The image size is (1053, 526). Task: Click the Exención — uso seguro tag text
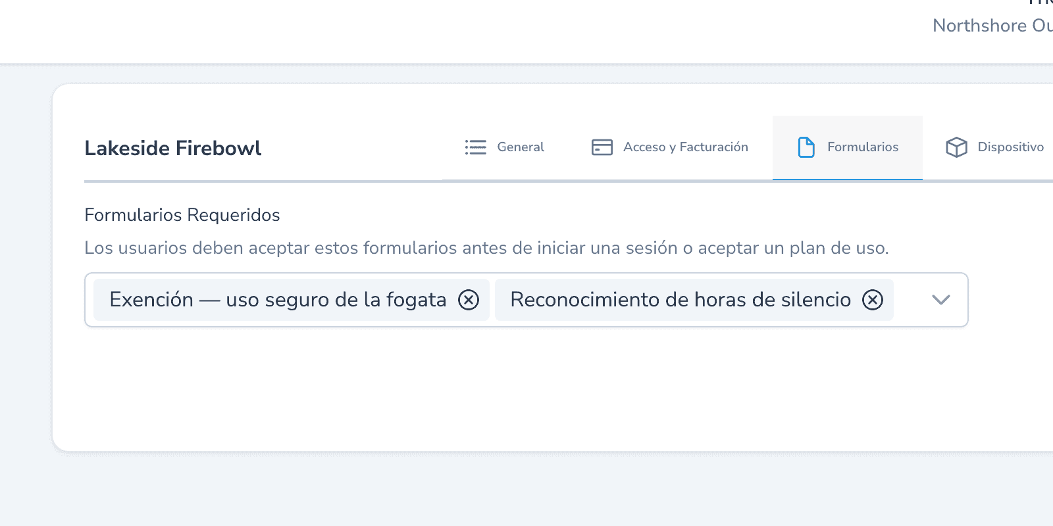(x=278, y=300)
